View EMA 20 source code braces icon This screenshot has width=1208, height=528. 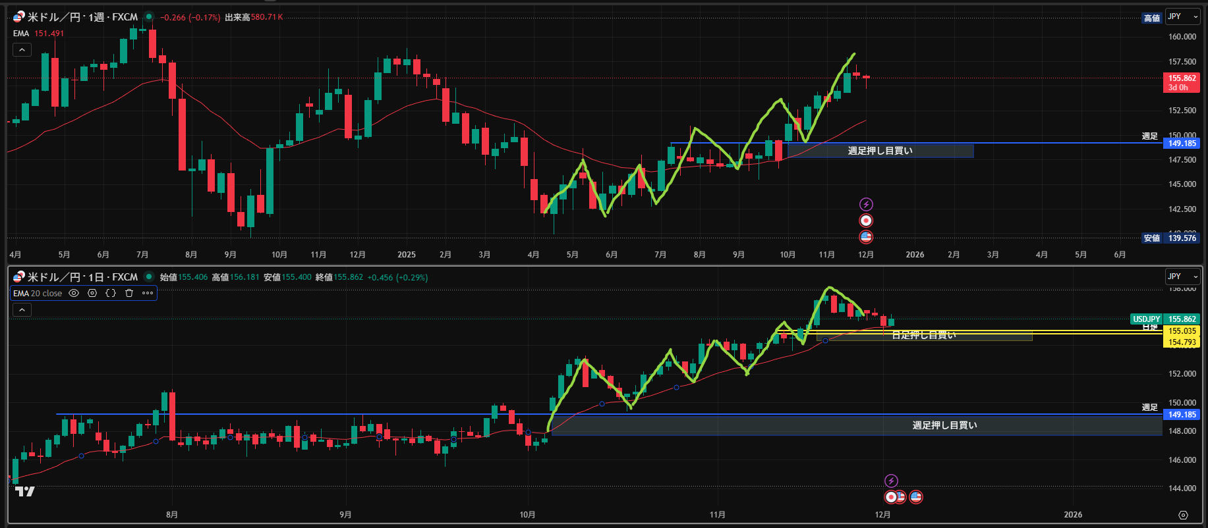[111, 294]
